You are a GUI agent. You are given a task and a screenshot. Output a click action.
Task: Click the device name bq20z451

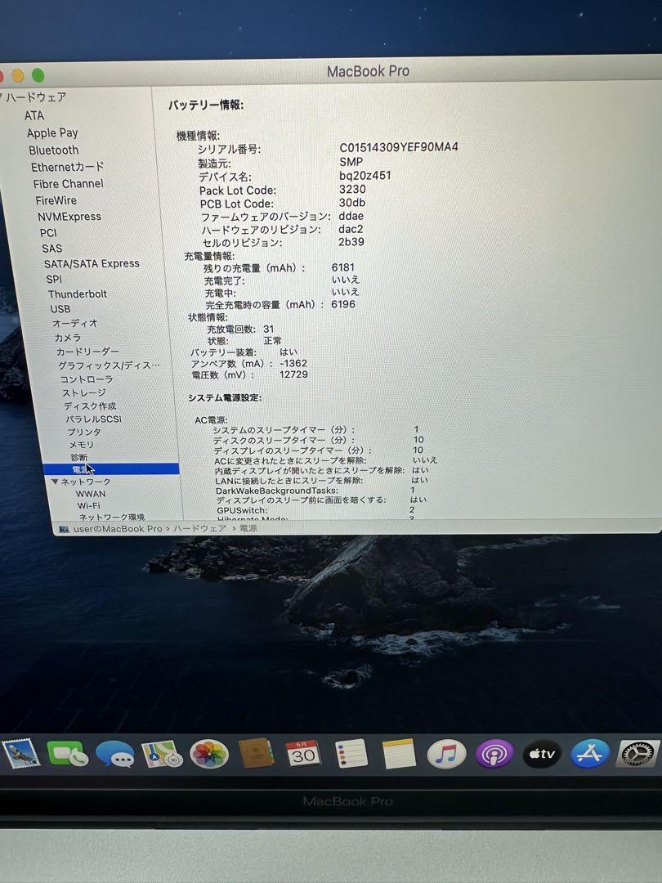365,176
